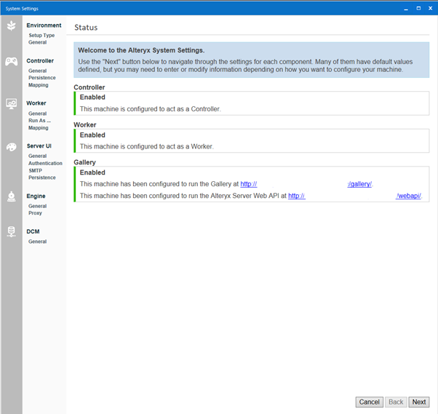Select Persistence under Server UI
This screenshot has width=438, height=414.
tap(42, 178)
